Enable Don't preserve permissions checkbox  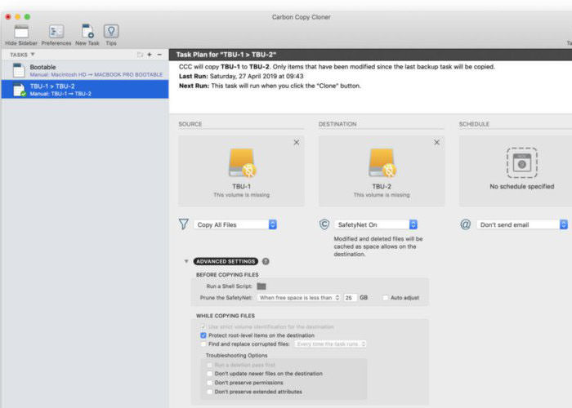tap(209, 383)
